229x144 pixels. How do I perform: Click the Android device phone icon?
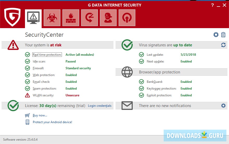point(28,122)
